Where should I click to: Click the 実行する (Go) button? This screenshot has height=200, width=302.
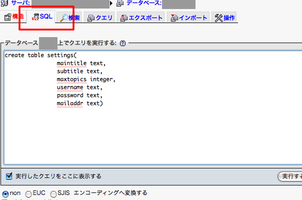290,176
